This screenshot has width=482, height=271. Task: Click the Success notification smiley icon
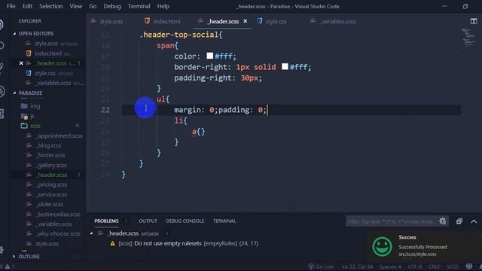point(382,246)
